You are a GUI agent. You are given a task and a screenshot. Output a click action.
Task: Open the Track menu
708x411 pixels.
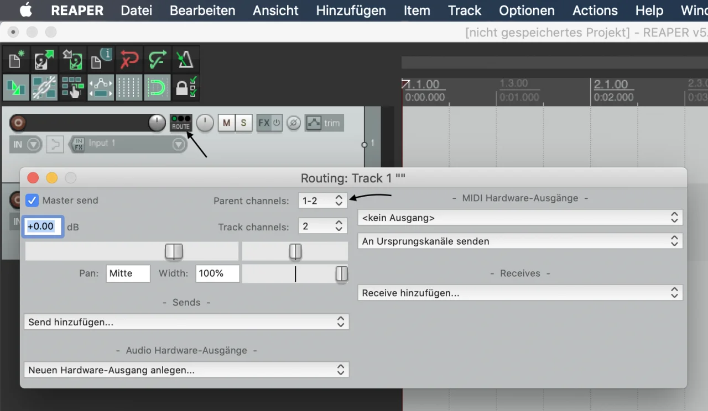465,10
